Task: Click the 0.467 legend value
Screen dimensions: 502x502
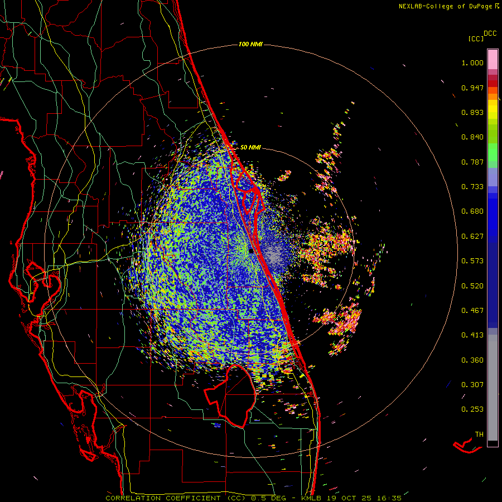Action: 472,311
